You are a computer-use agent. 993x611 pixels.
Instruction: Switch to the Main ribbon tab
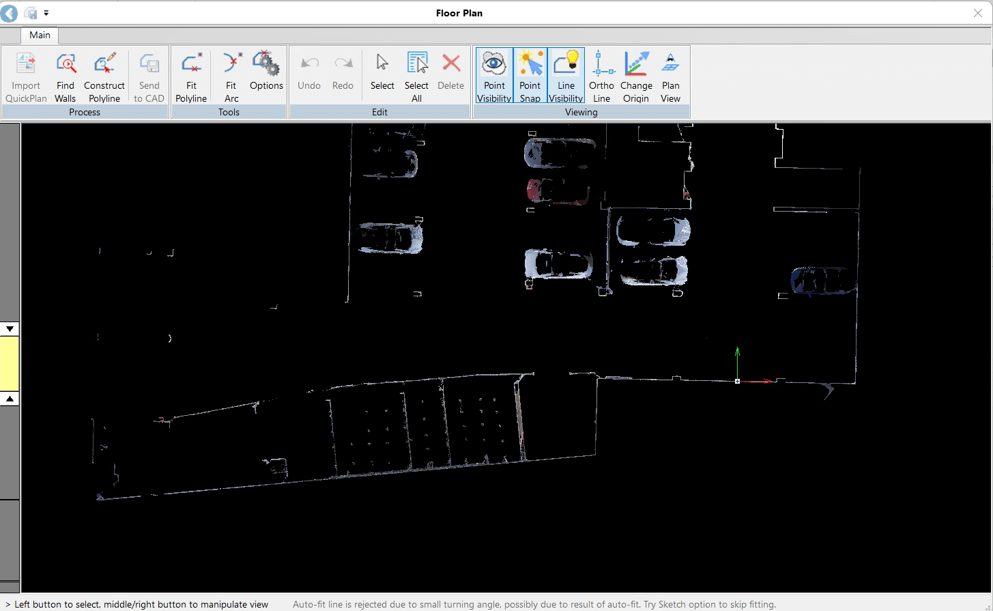point(39,35)
